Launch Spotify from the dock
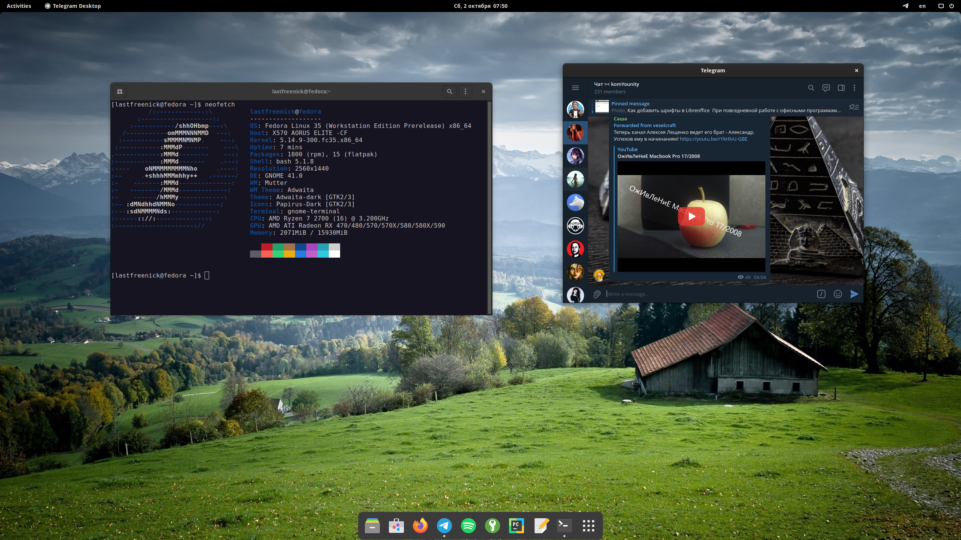This screenshot has height=540, width=961. tap(468, 526)
